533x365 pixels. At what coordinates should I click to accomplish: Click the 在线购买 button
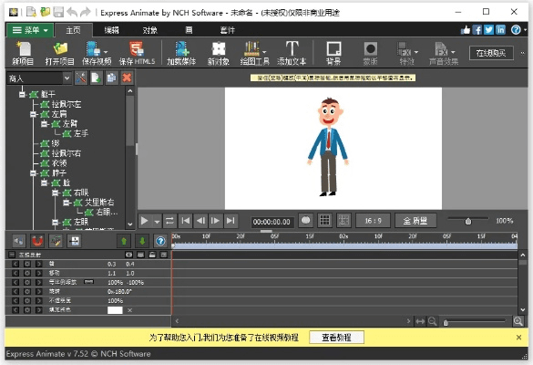(491, 53)
